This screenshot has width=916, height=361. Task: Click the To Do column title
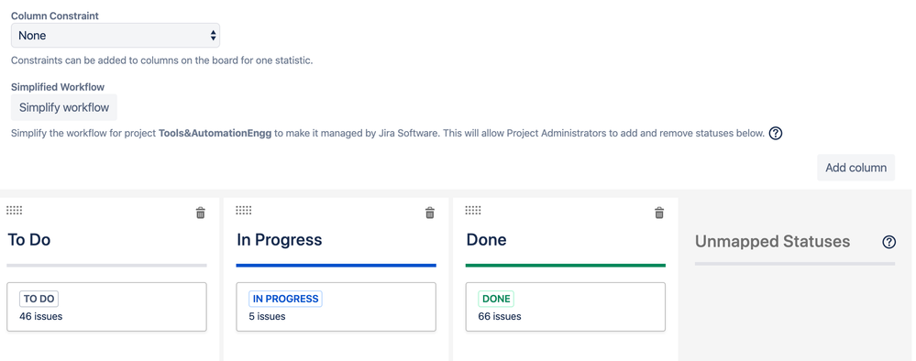(29, 239)
